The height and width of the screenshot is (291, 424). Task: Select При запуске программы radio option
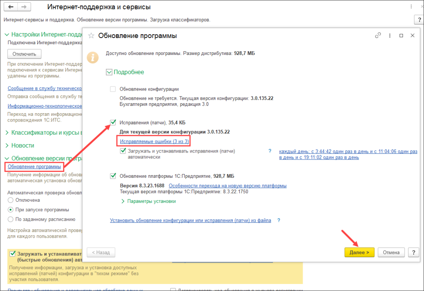10,210
